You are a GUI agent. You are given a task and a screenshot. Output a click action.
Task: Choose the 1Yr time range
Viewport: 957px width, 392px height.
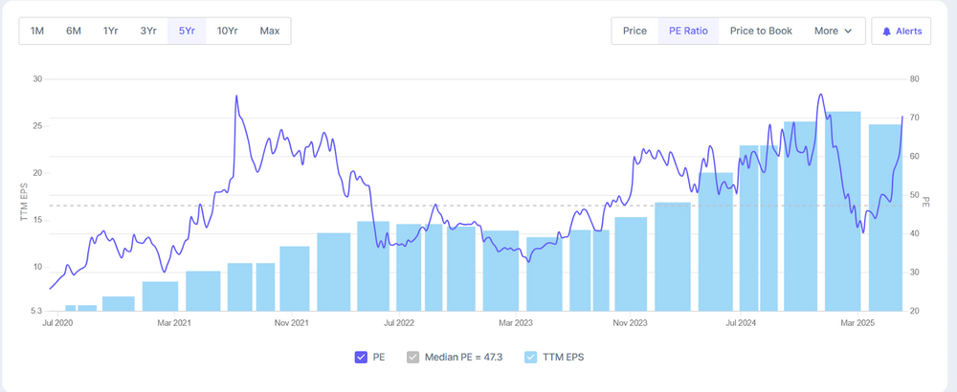111,31
